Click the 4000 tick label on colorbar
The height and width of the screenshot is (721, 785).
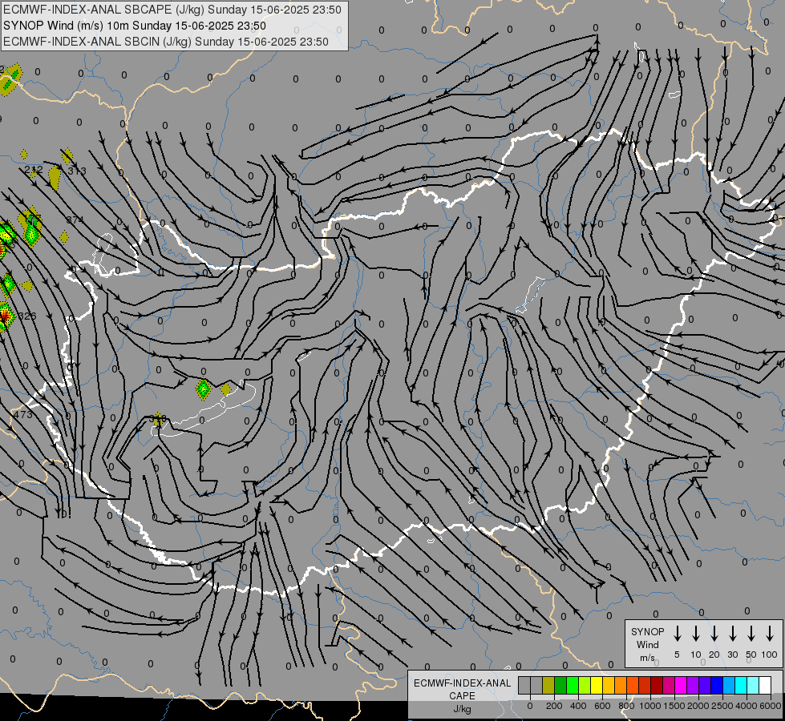(x=747, y=706)
